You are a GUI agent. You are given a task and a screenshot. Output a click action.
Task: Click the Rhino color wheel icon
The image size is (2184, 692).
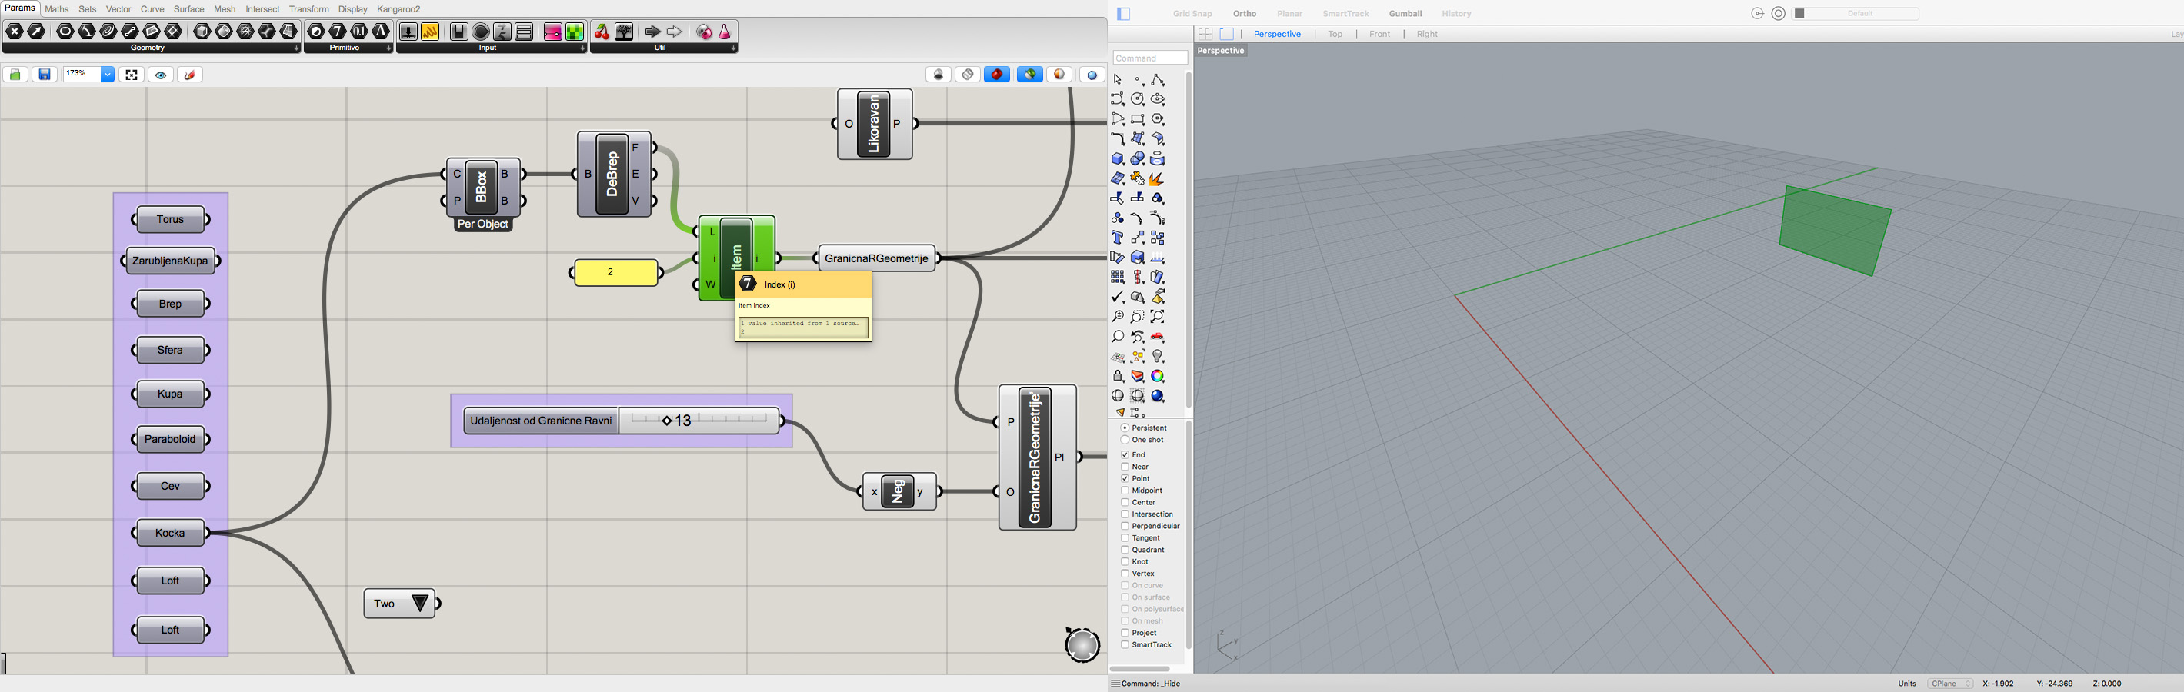pos(1157,376)
